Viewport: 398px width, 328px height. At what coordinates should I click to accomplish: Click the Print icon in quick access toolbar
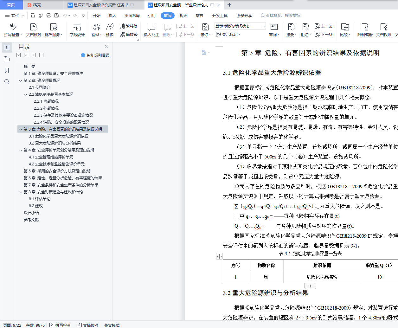49,15
